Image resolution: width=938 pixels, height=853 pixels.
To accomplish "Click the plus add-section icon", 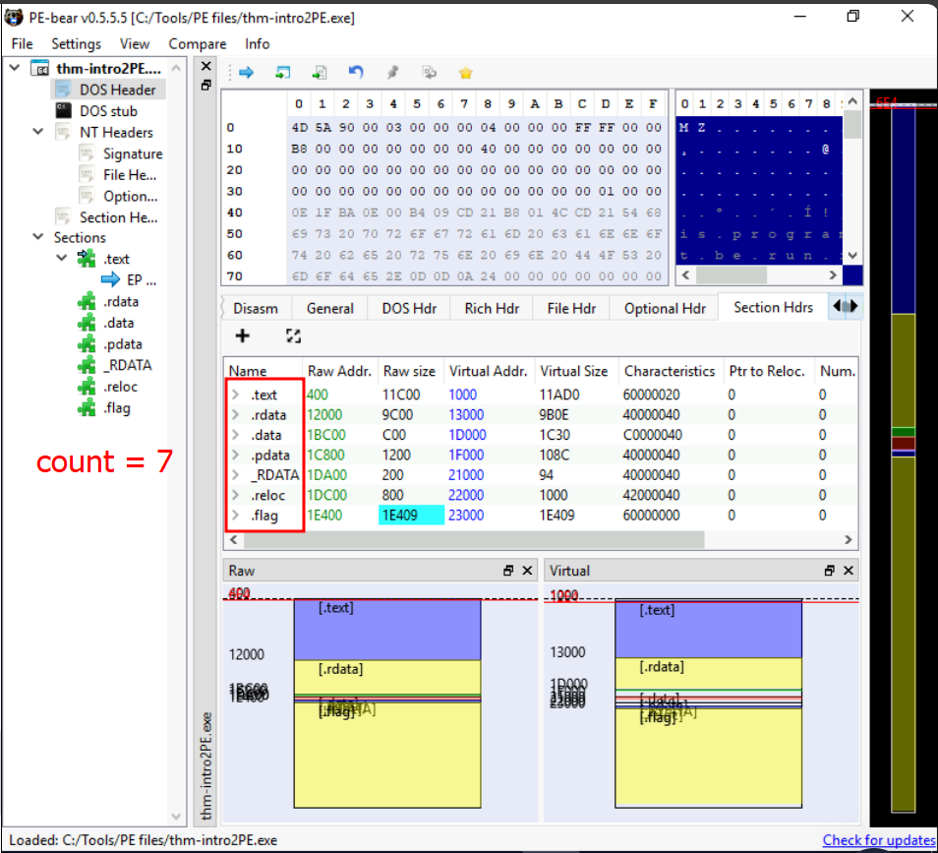I will [242, 335].
